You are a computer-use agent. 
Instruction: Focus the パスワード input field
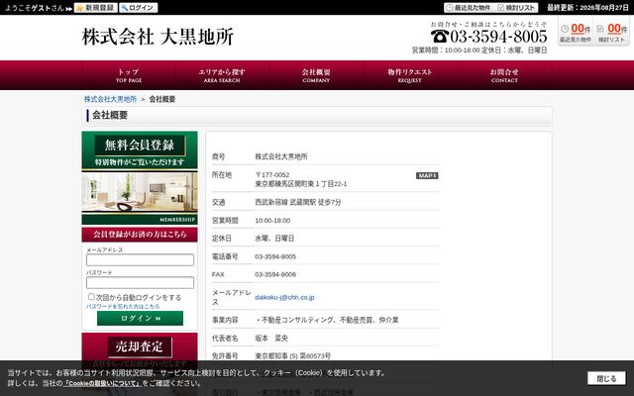tap(140, 282)
